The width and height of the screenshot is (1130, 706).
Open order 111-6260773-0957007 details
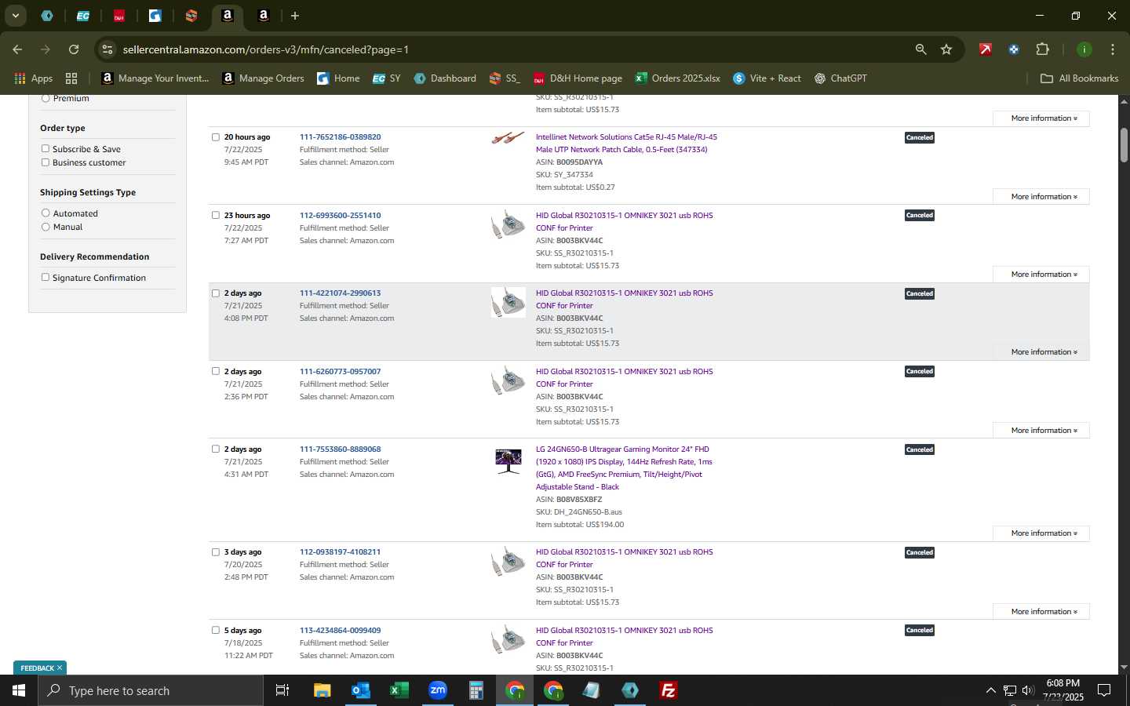point(340,372)
